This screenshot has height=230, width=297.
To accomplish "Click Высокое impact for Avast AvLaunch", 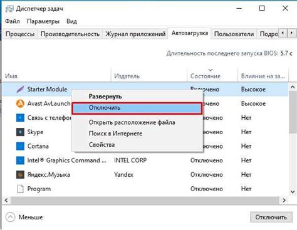I will click(x=253, y=103).
